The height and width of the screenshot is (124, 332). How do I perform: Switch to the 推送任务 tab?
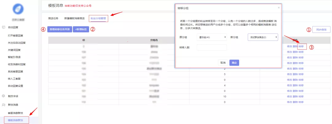(x=53, y=18)
